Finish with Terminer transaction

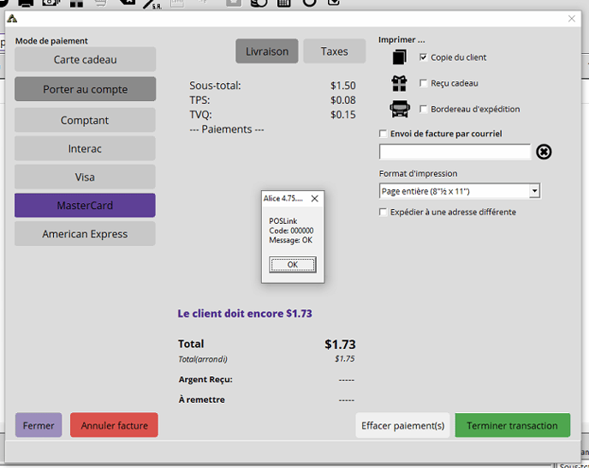point(512,425)
